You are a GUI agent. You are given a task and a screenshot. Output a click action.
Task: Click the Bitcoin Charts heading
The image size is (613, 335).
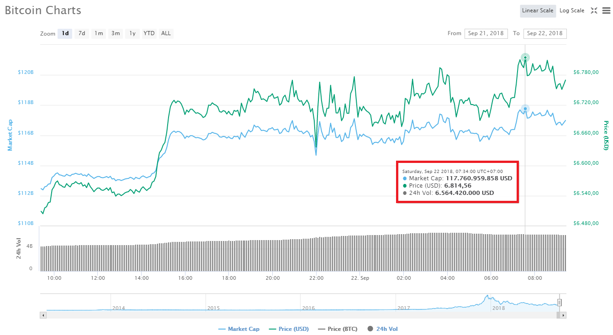(43, 10)
